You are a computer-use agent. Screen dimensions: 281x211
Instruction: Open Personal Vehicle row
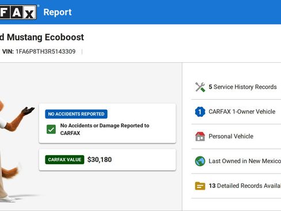231,136
